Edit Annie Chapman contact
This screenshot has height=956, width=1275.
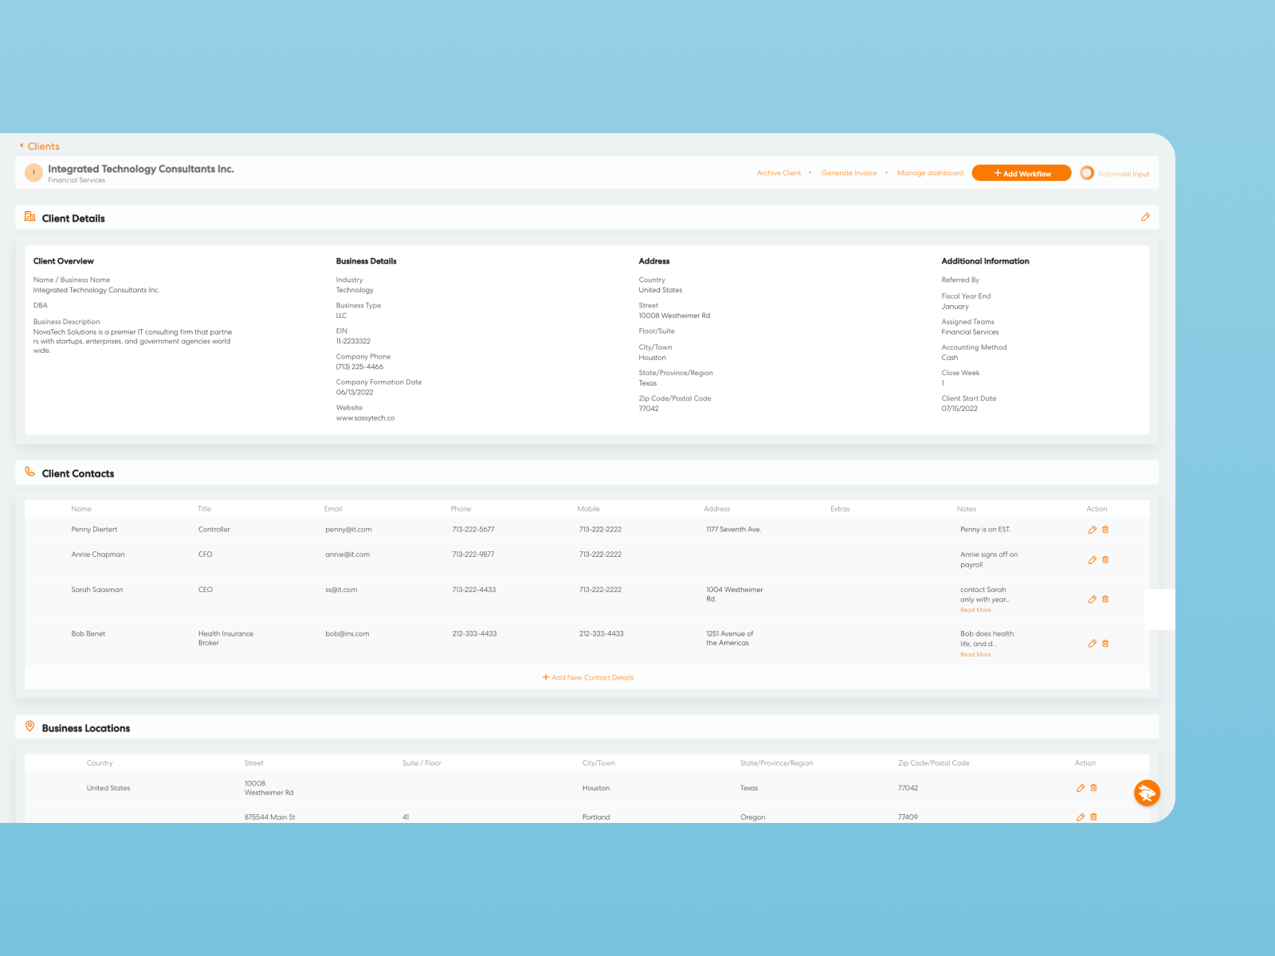tap(1093, 560)
